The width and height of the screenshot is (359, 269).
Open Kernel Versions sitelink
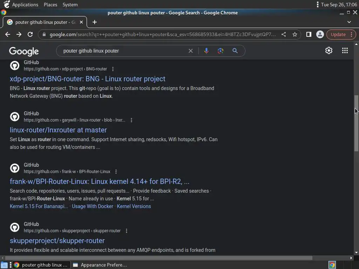[134, 206]
